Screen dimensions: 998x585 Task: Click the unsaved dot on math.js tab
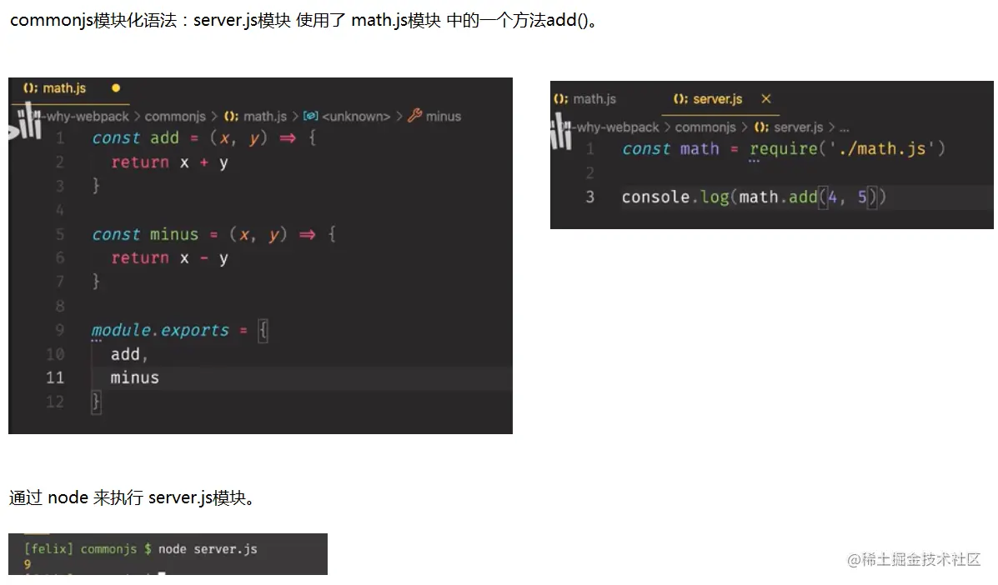[x=116, y=88]
